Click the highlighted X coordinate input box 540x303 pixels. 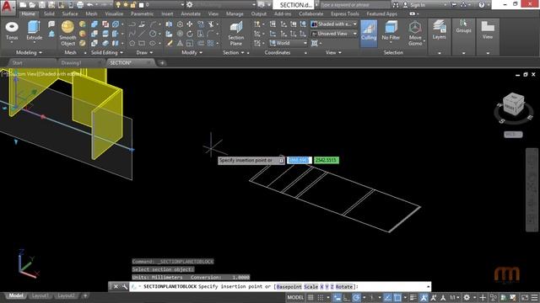(300, 160)
